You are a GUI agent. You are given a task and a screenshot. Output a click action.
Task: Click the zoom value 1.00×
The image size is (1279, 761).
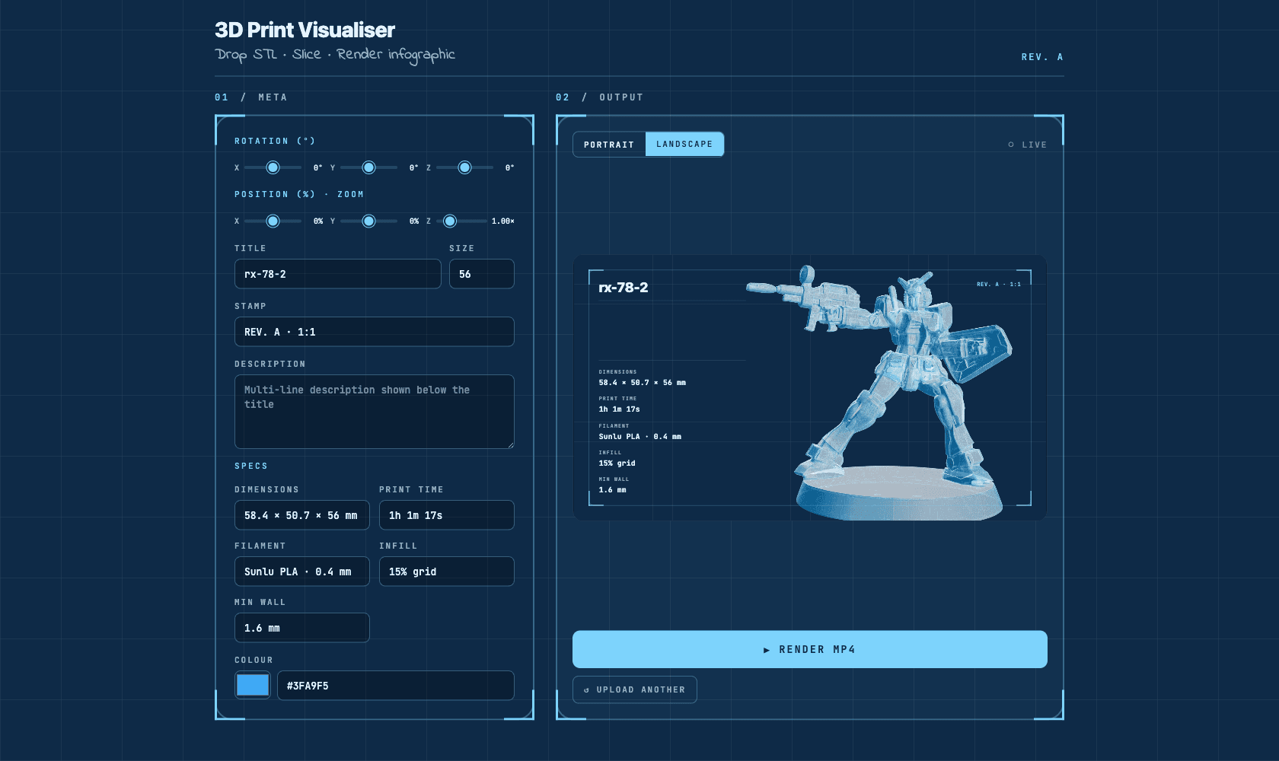point(502,221)
